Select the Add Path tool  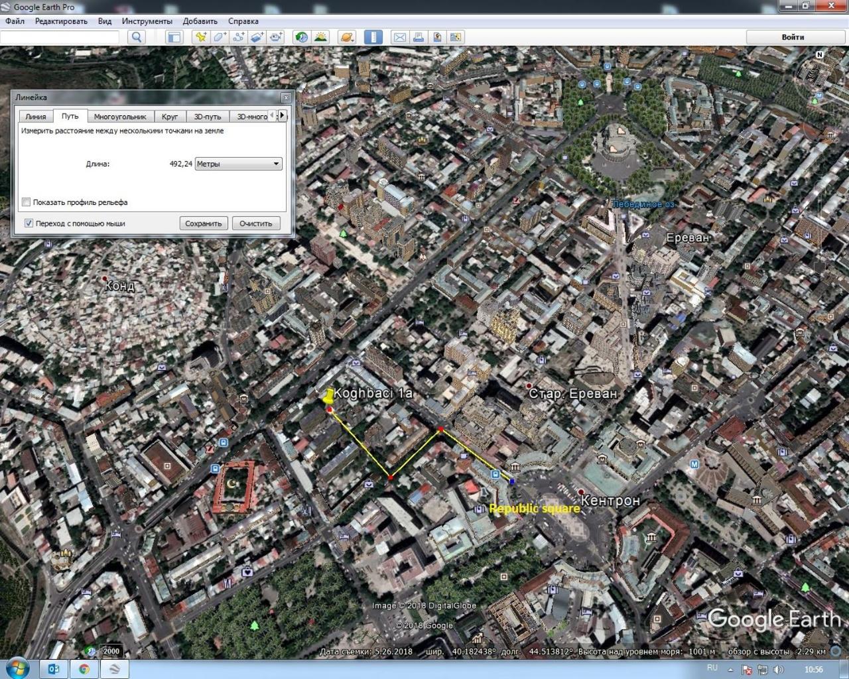(238, 37)
